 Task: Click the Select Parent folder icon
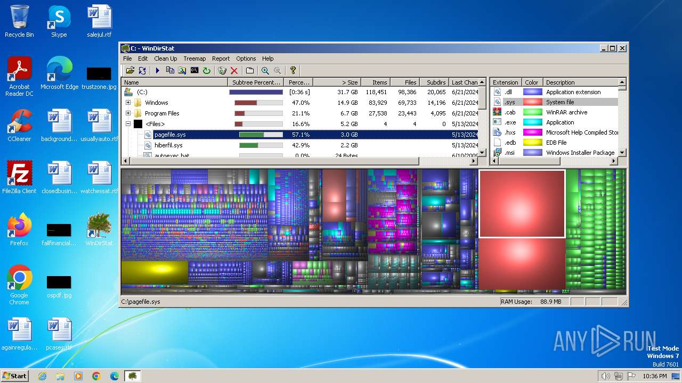point(249,70)
